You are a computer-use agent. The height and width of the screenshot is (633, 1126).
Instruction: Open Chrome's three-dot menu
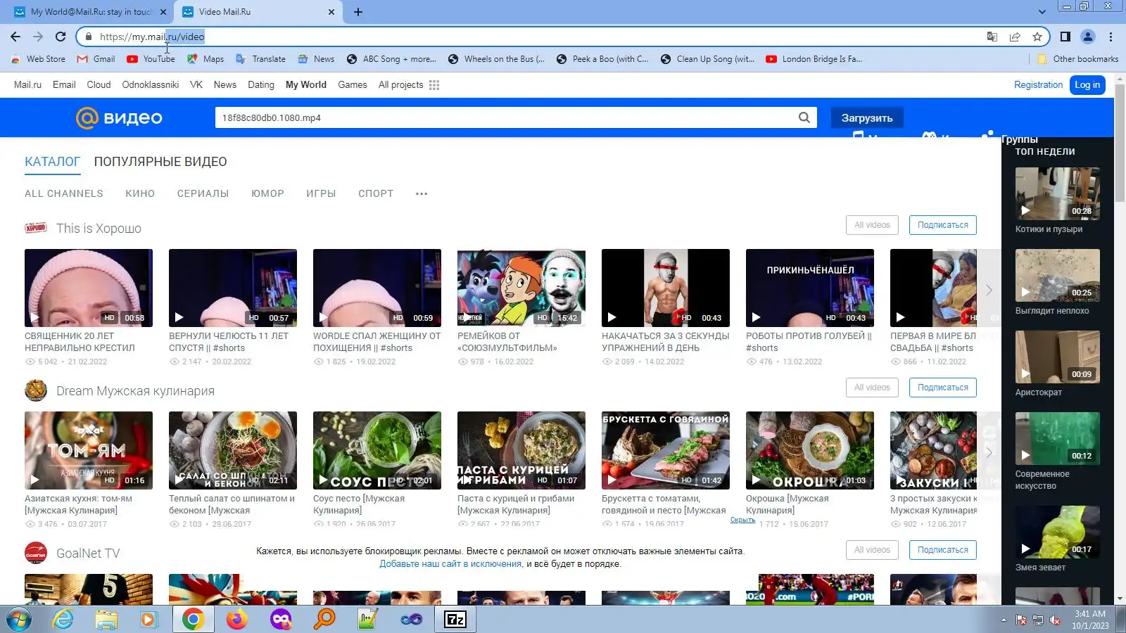click(1111, 37)
